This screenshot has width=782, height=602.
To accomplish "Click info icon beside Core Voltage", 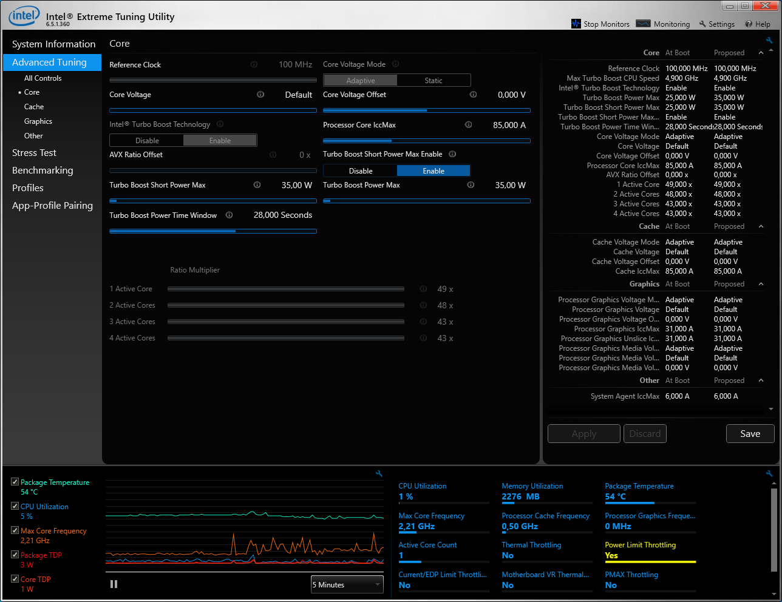I will click(260, 95).
